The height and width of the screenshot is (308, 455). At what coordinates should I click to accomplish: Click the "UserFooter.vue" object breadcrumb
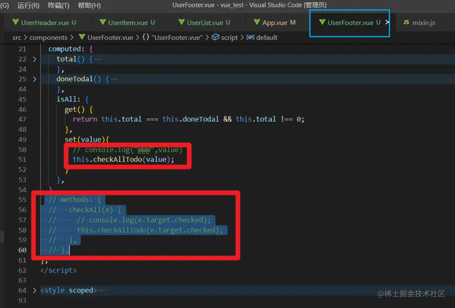pyautogui.click(x=177, y=37)
